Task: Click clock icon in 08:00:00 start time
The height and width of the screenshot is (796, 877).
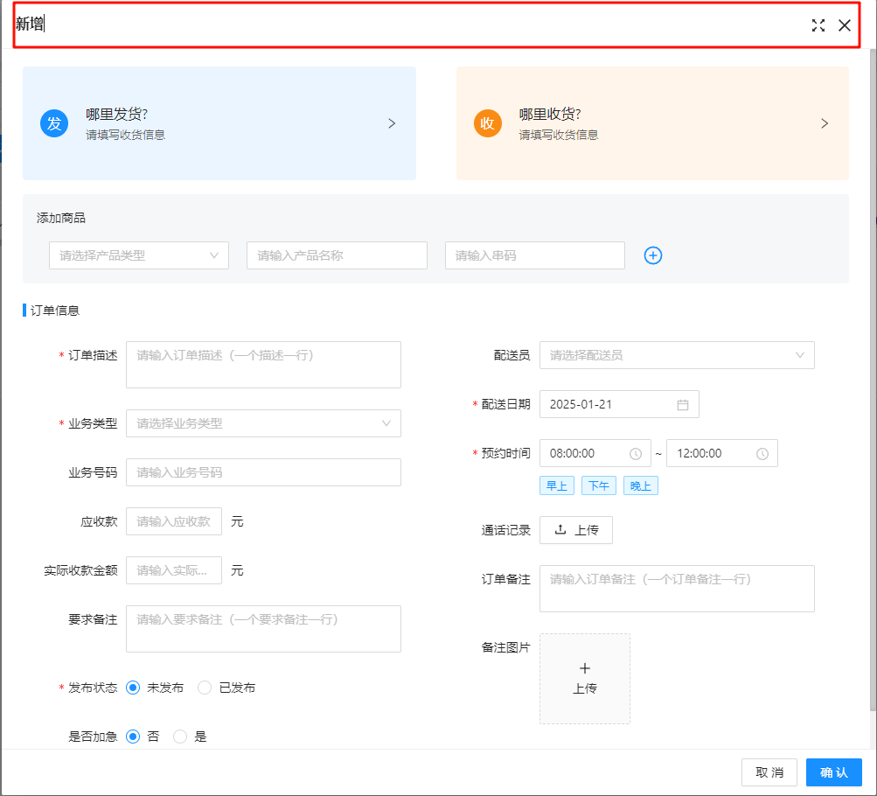Action: [636, 454]
